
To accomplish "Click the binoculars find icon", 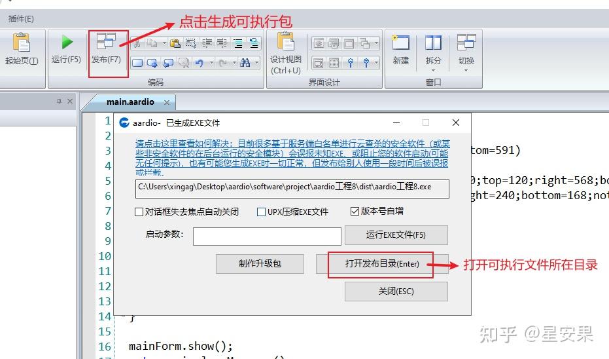I will click(x=245, y=63).
